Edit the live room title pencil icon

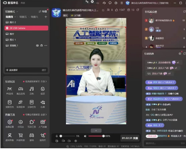point(103,10)
